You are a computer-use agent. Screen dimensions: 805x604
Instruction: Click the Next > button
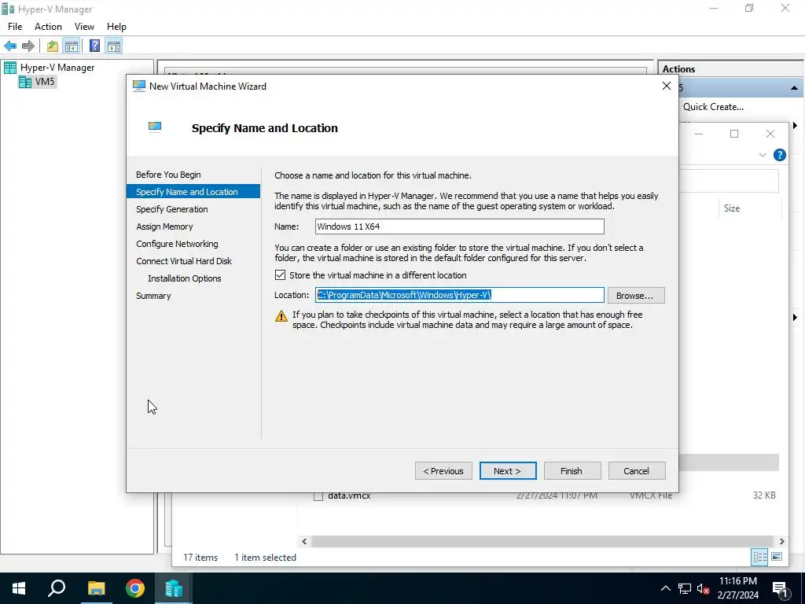(x=508, y=471)
